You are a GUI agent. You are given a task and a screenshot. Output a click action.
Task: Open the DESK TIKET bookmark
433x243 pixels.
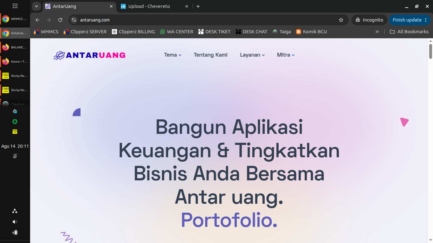(x=215, y=32)
